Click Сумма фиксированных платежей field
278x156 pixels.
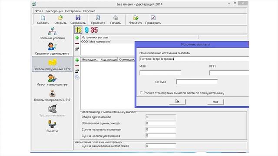coord(161,146)
